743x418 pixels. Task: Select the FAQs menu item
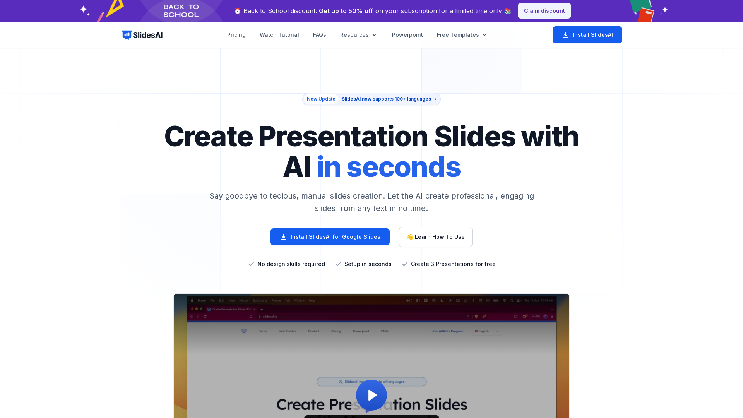319,35
